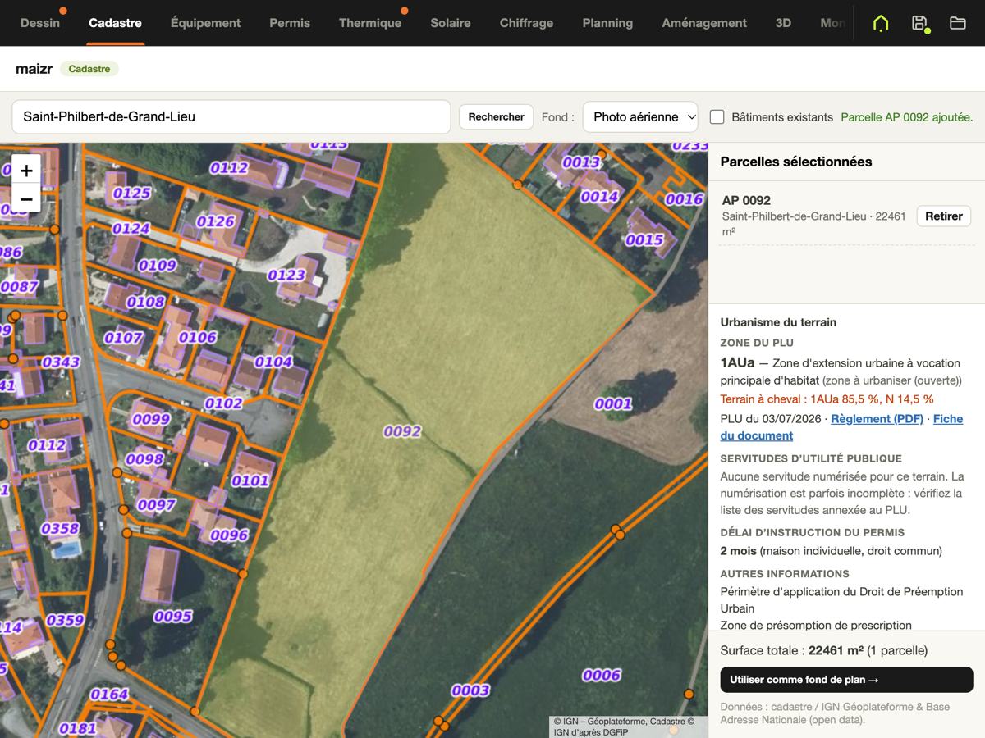Screen dimensions: 985x738
Task: Click parcel label 0014 on the map
Action: (599, 196)
